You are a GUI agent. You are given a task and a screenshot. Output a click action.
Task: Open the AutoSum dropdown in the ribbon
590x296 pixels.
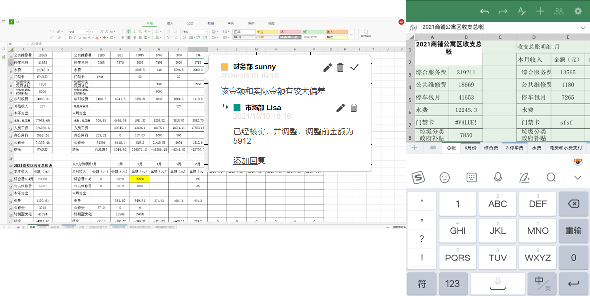point(161,32)
